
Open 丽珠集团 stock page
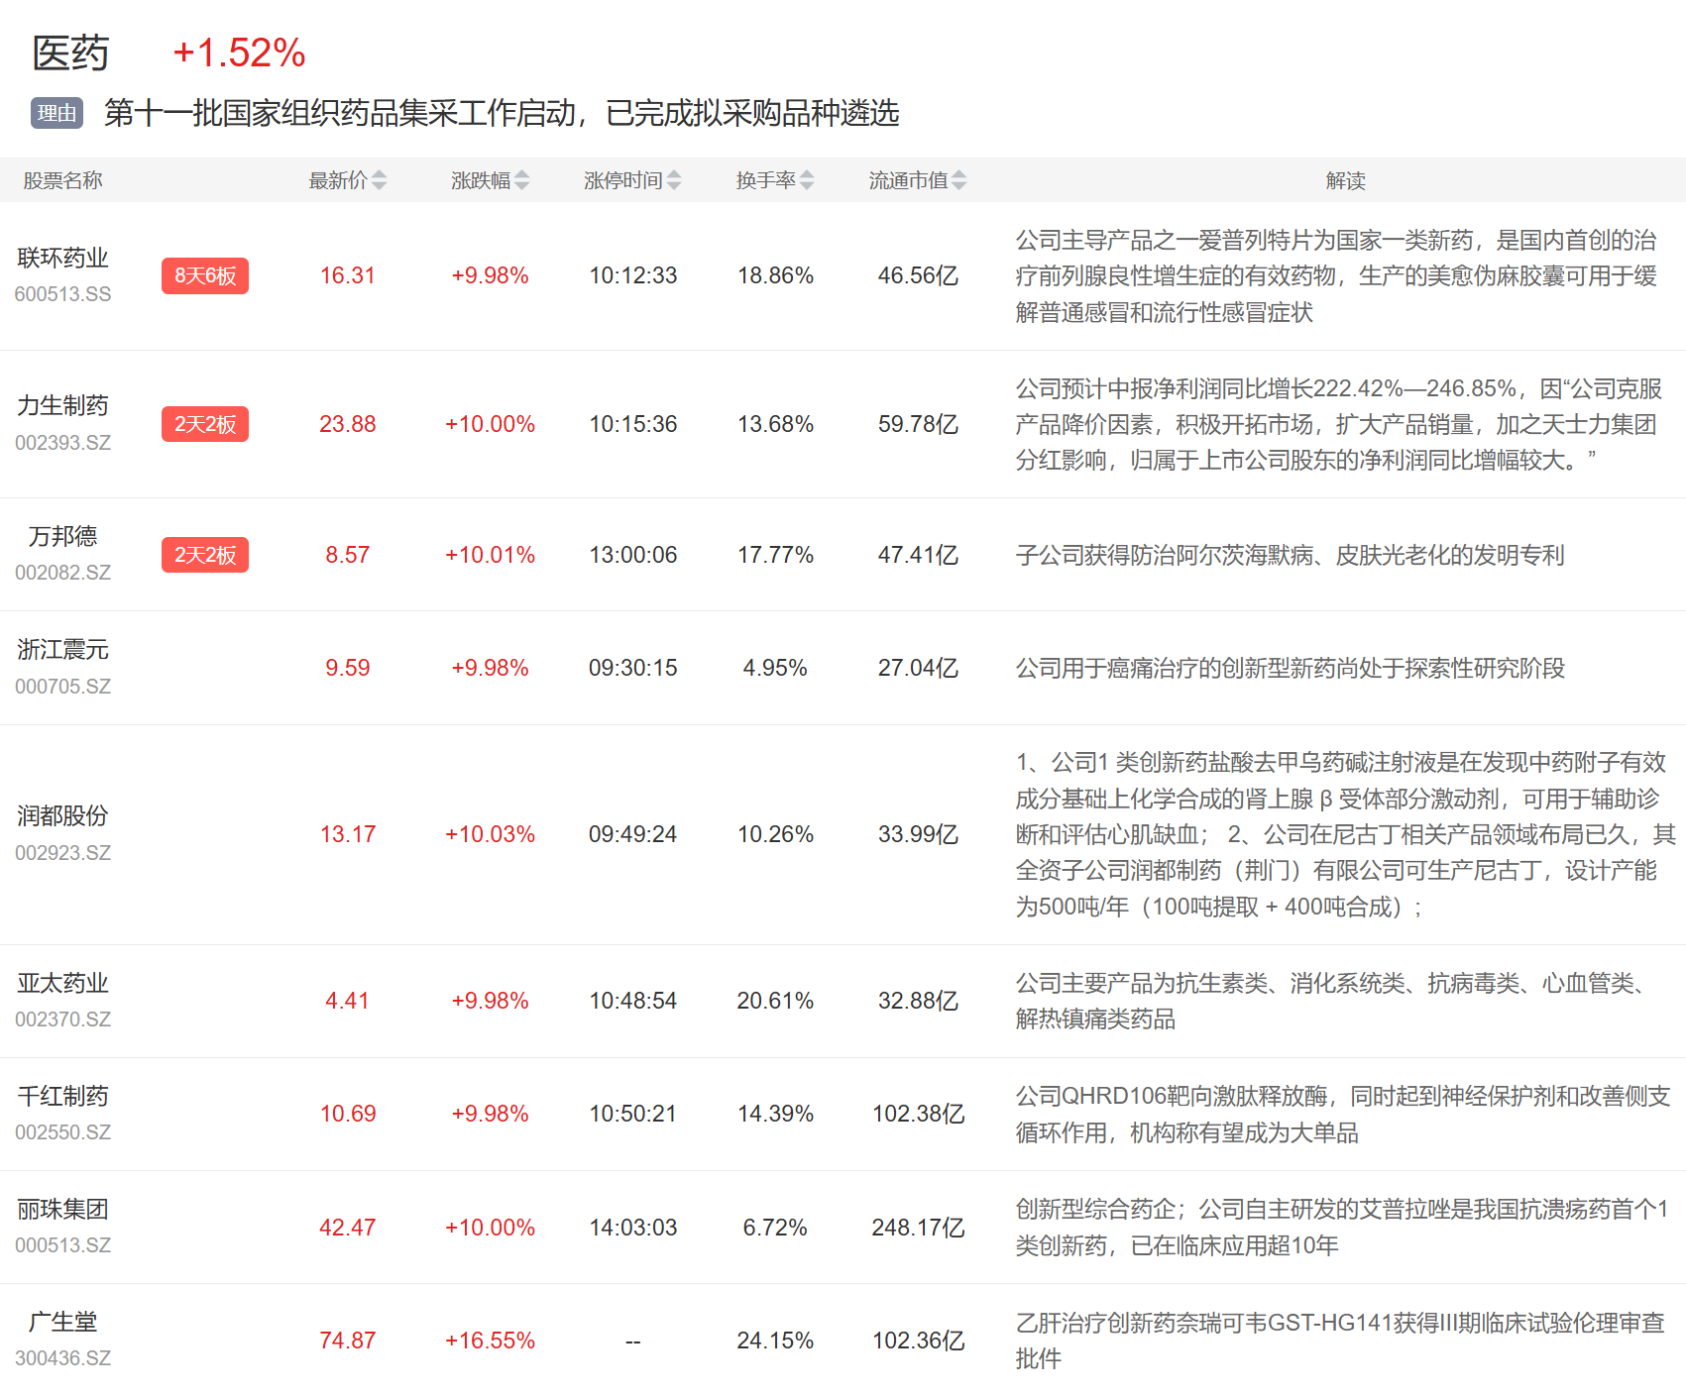click(62, 1210)
